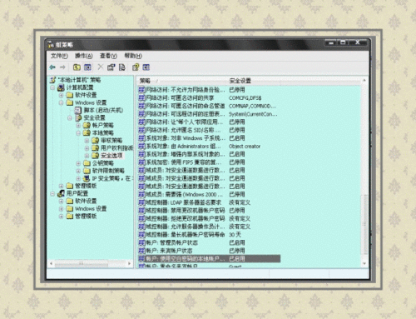Collapse the 用户配置 tree node

(x=52, y=193)
